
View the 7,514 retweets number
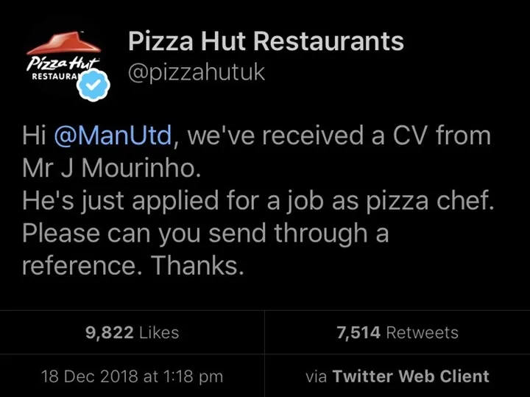point(358,332)
